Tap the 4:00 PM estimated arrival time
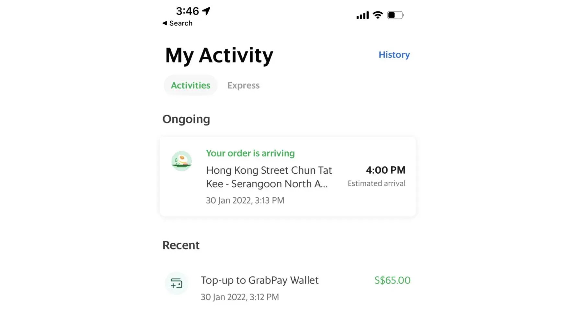Screen dimensions: 576x324 pyautogui.click(x=386, y=170)
